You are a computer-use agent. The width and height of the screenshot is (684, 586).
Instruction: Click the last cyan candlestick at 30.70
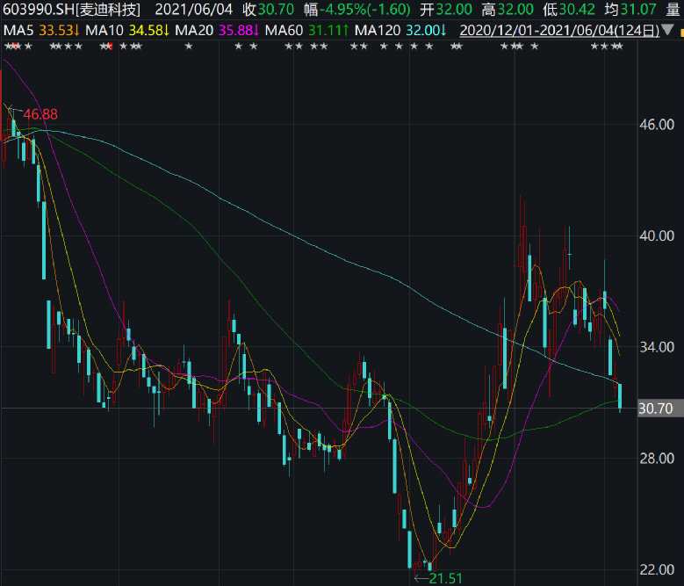tap(620, 396)
